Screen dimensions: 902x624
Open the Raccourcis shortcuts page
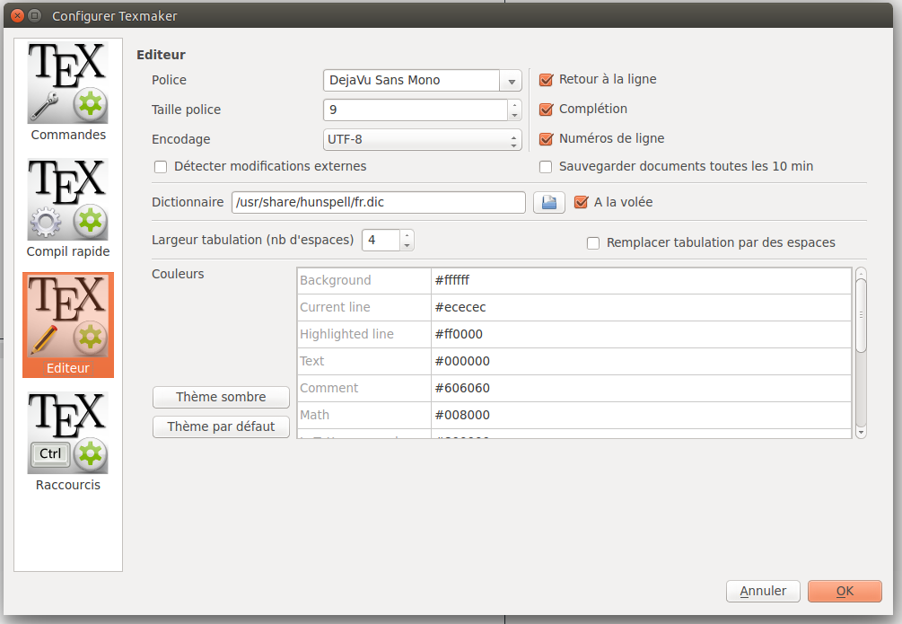pos(68,442)
